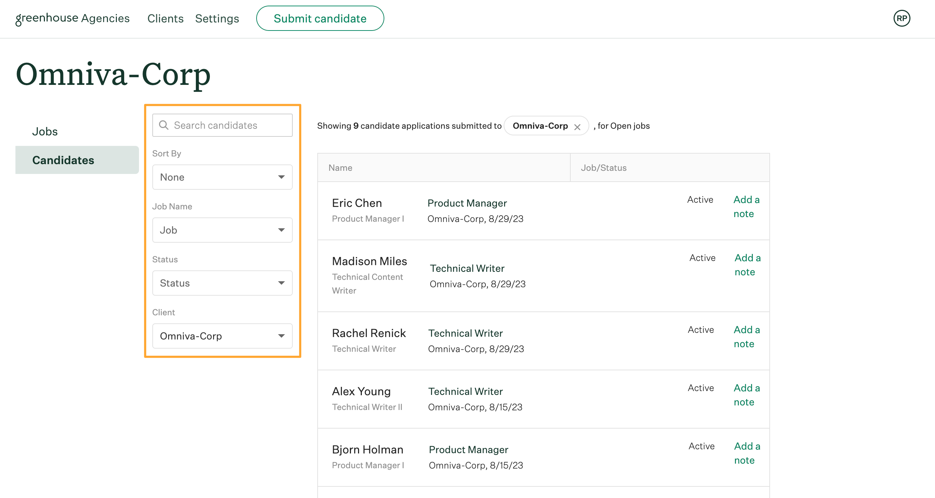This screenshot has height=498, width=935.
Task: Open Product Manager job for Bjorn Holman
Action: 468,449
